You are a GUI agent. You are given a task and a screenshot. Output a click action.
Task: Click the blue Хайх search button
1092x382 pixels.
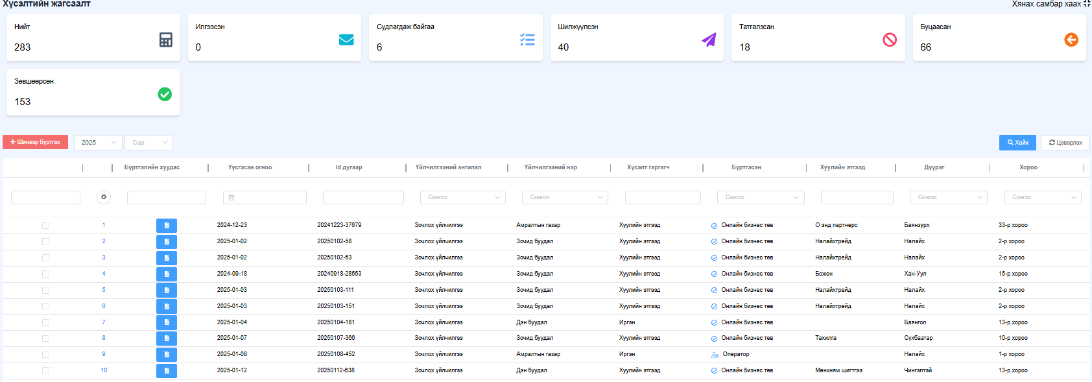coord(1017,143)
